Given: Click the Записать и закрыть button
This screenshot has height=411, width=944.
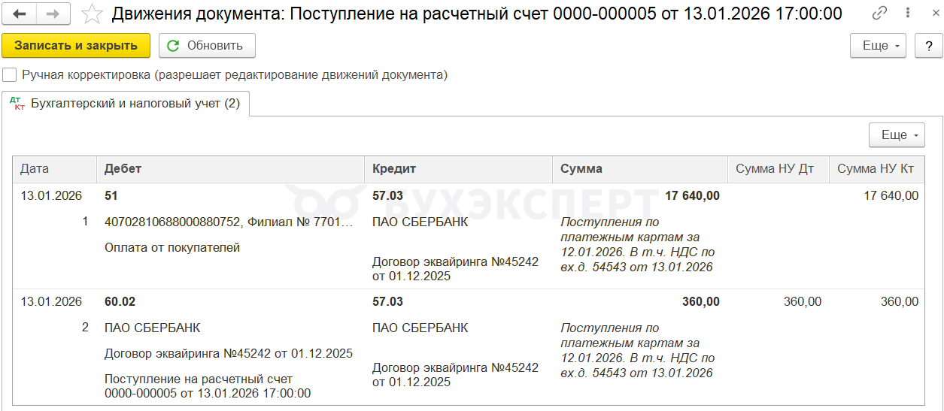Looking at the screenshot, I should tap(76, 46).
